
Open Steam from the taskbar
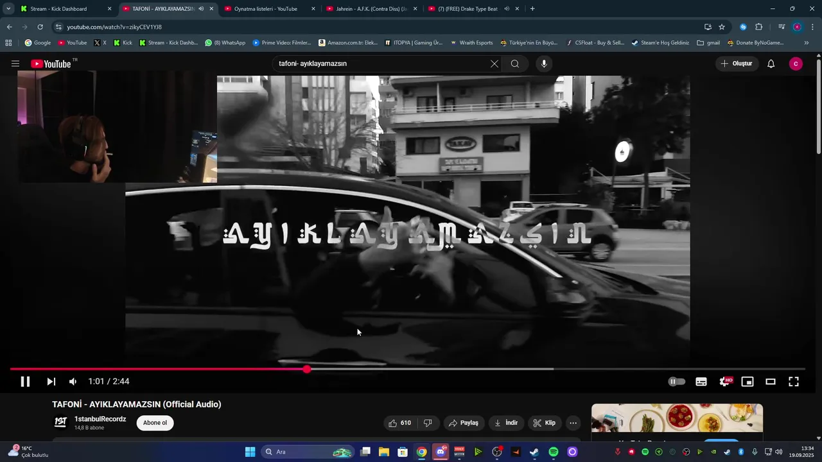click(x=534, y=452)
